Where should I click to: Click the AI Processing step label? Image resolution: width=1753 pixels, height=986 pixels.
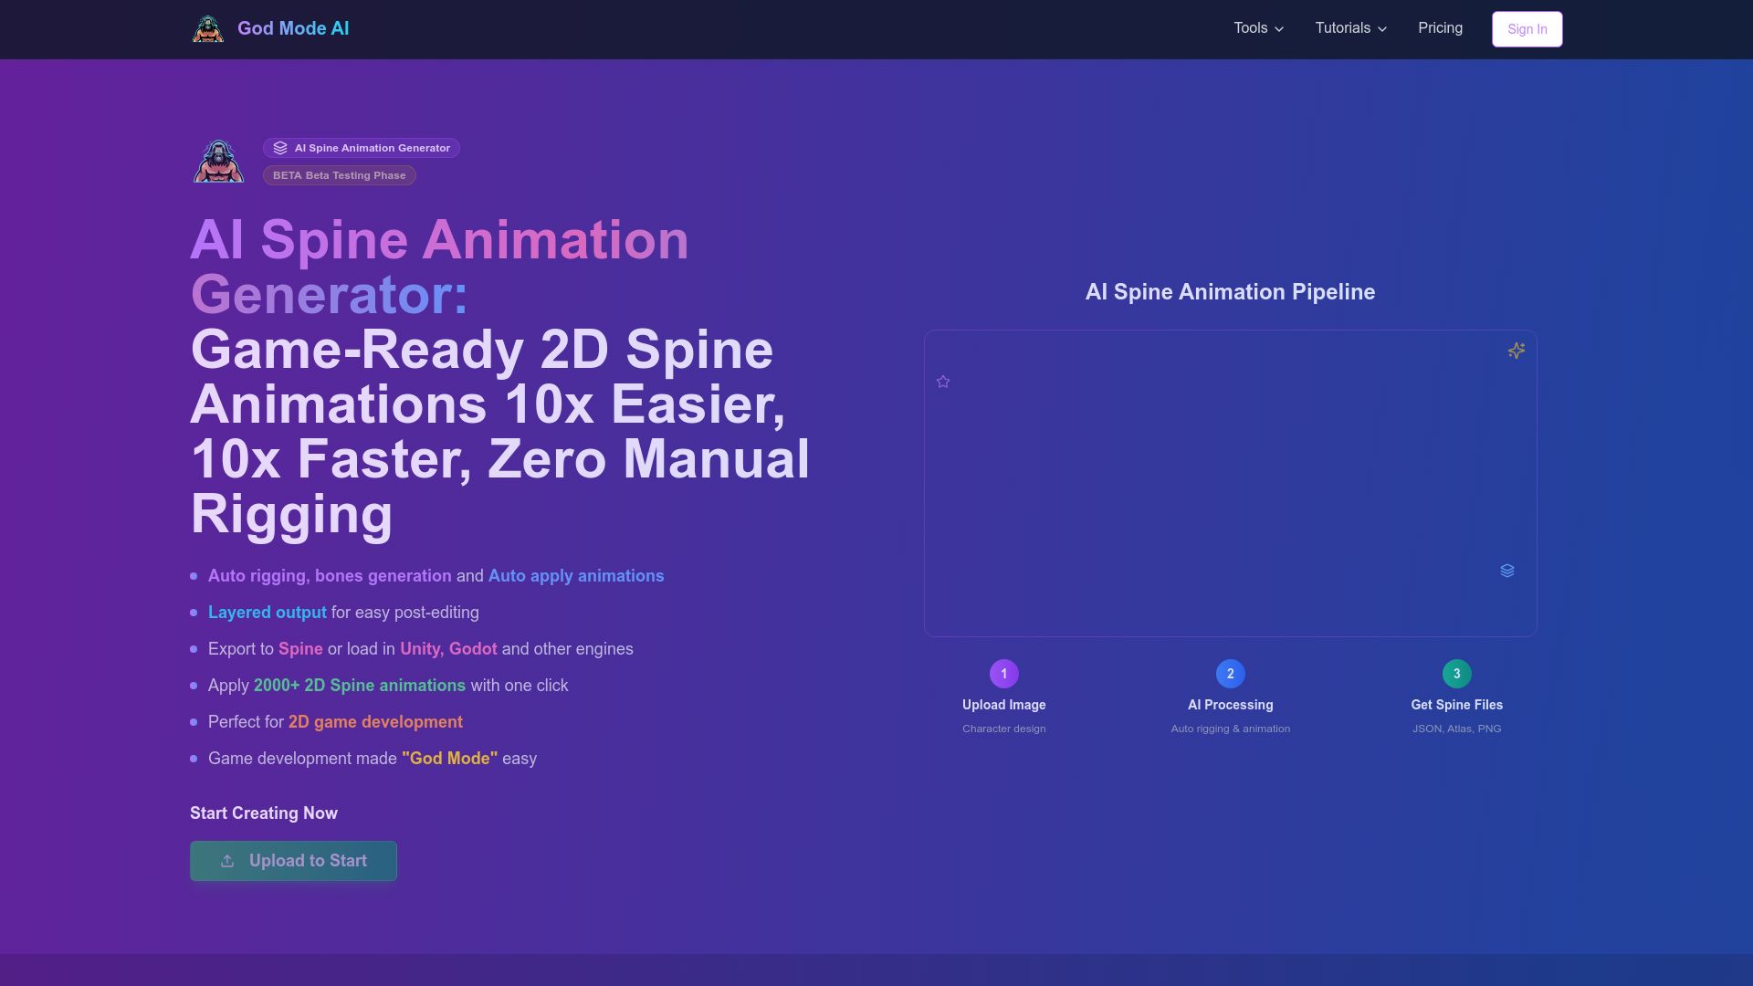1231,705
